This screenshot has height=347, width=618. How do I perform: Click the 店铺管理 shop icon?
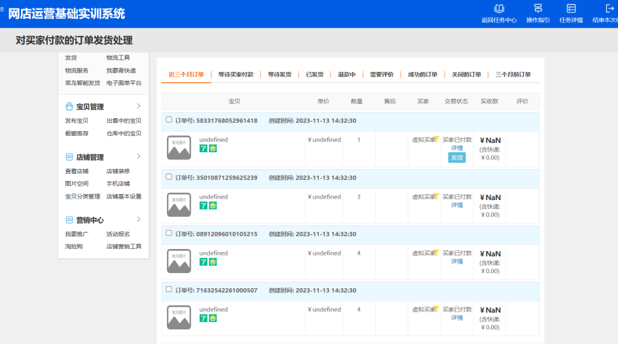tap(69, 157)
